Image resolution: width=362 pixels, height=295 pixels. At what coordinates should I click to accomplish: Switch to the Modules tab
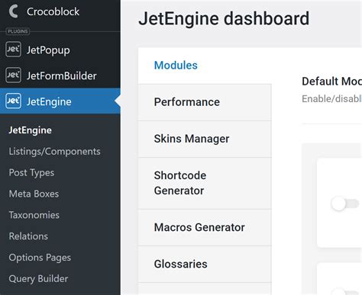click(x=205, y=66)
